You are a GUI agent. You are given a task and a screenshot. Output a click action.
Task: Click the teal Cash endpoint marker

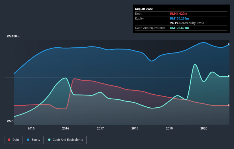229,76
